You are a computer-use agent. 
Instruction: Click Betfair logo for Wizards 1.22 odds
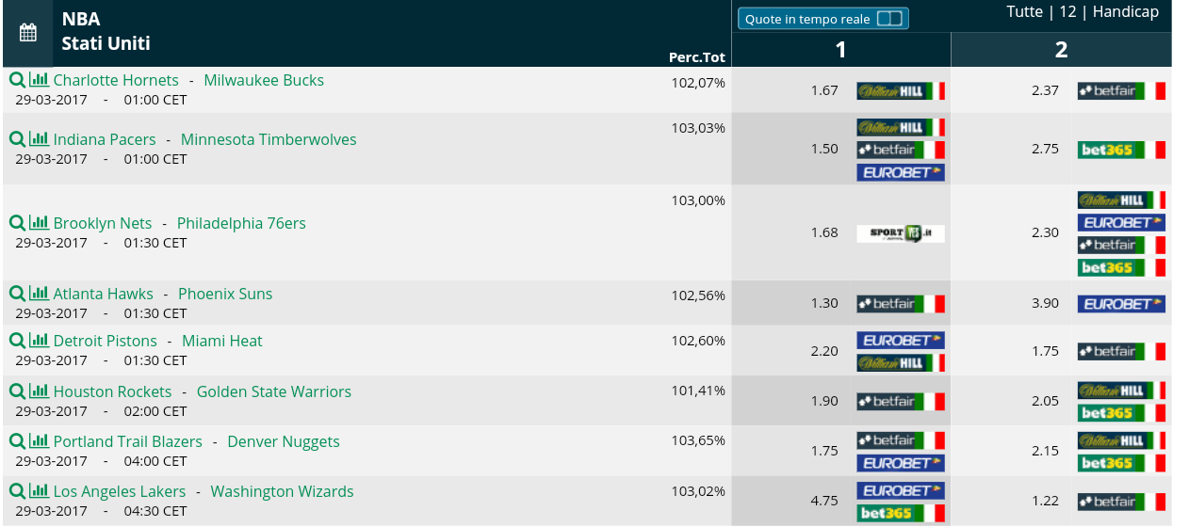tap(1122, 502)
